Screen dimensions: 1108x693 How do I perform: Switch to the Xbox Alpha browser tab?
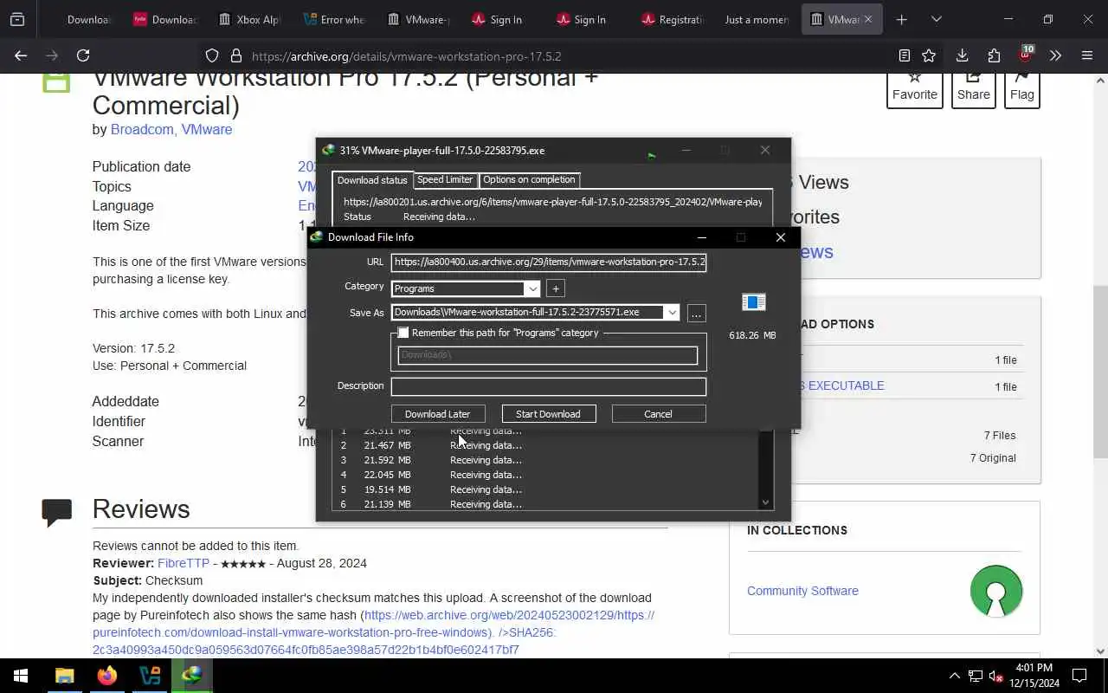[x=248, y=19]
